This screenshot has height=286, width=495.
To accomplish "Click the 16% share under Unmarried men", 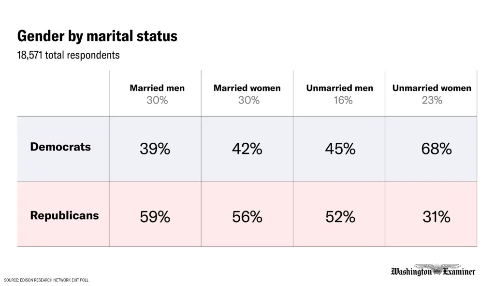I will [343, 101].
